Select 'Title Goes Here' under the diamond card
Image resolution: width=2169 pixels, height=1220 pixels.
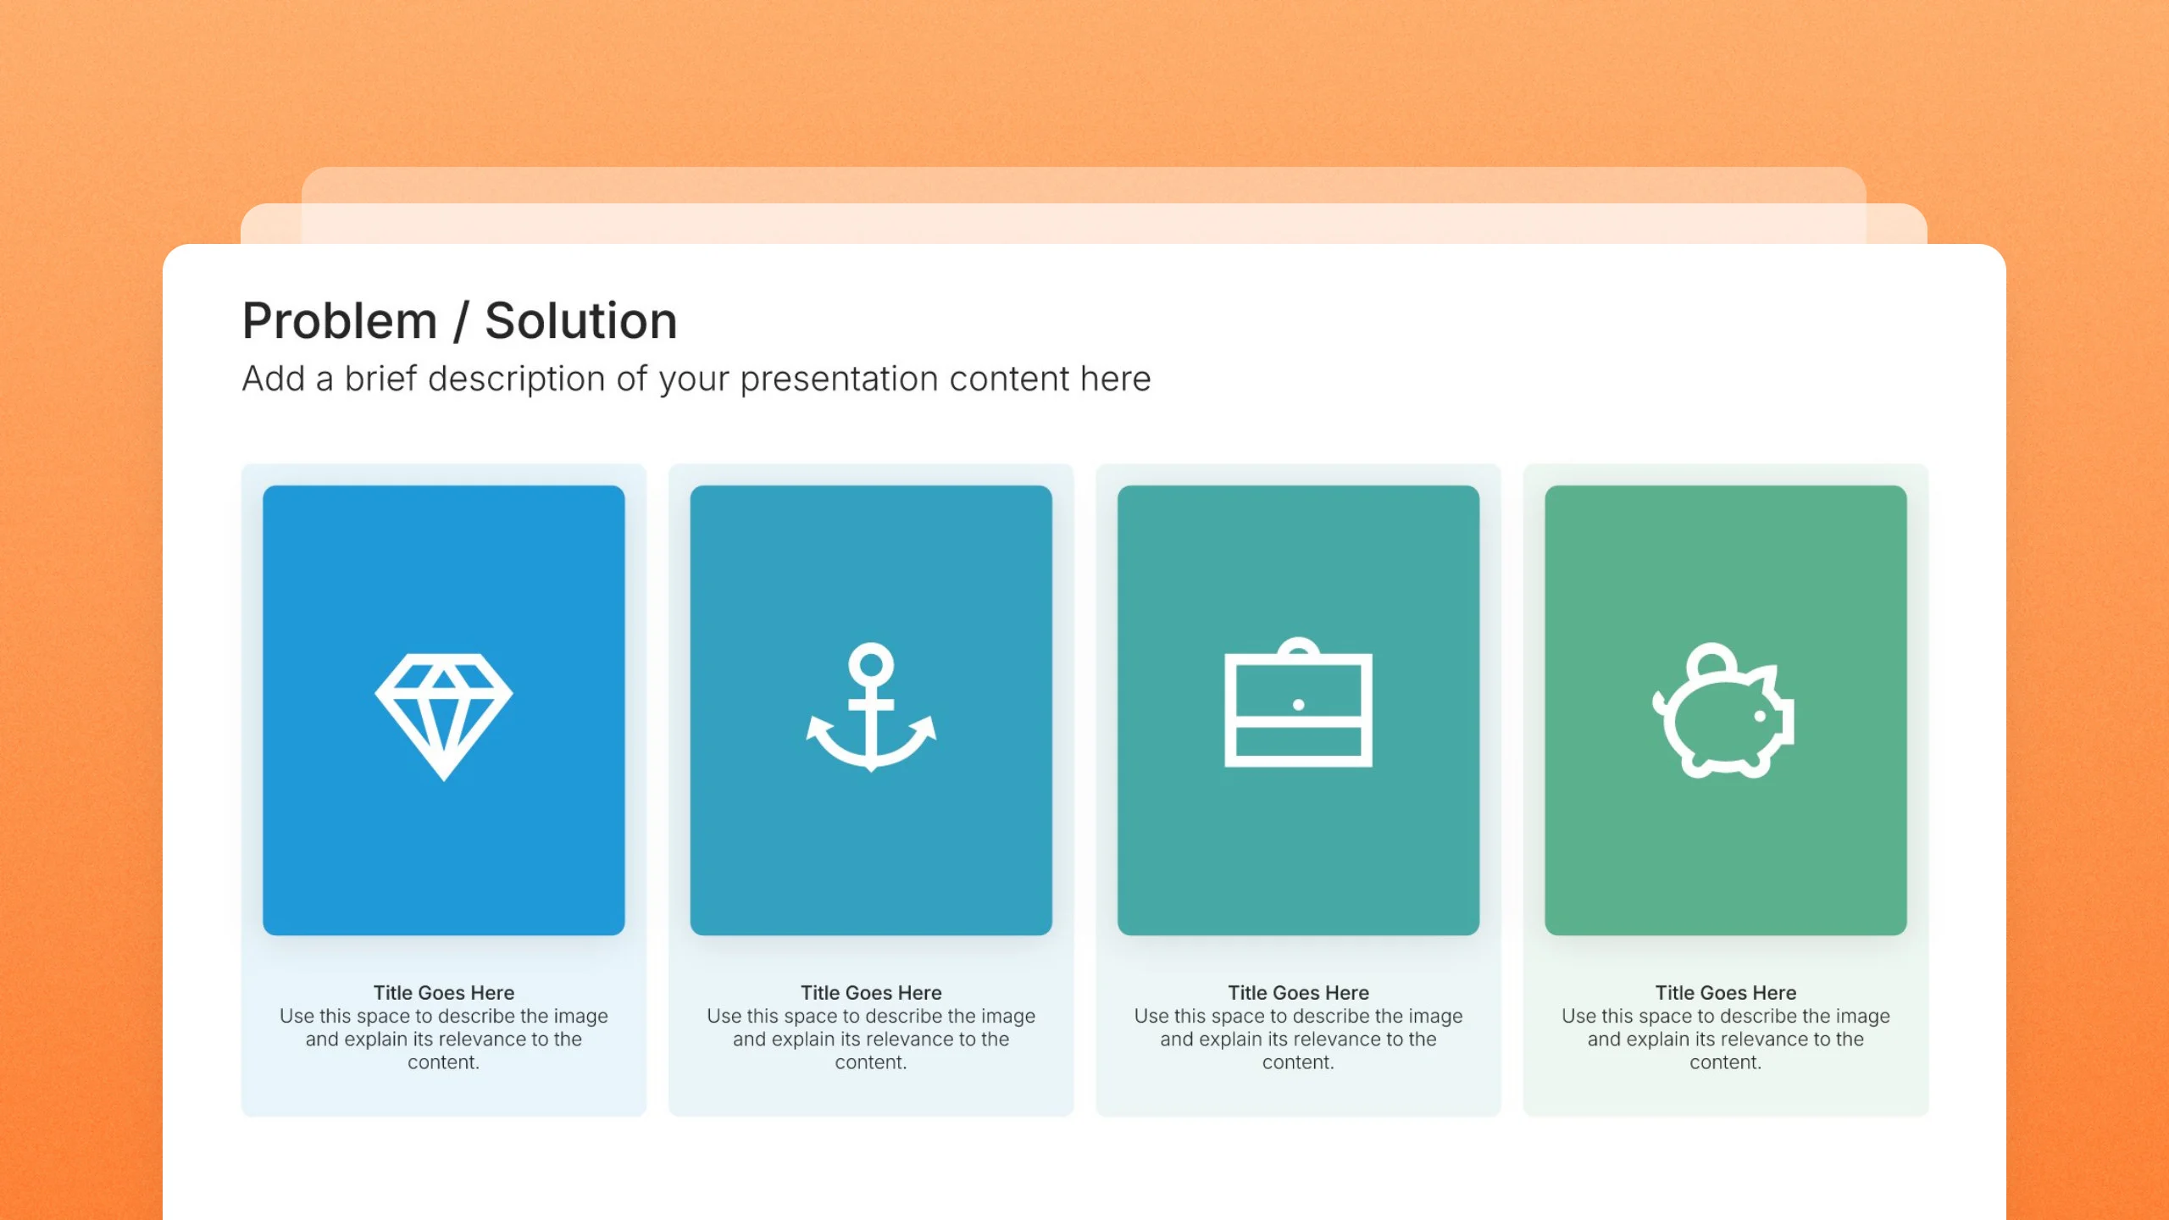click(x=444, y=992)
